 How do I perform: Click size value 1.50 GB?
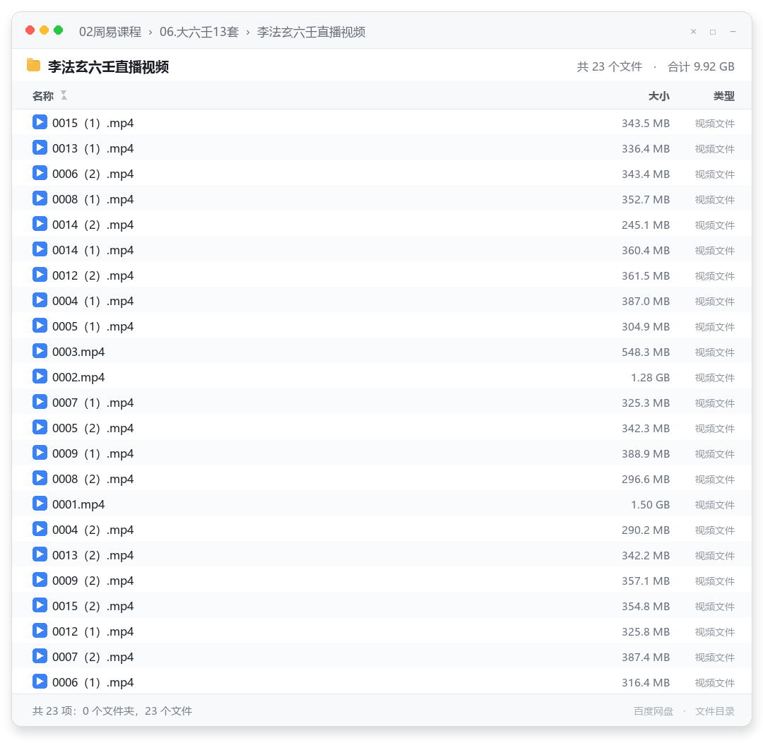650,504
